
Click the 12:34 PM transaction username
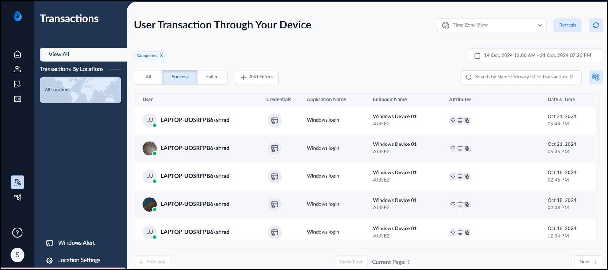click(195, 232)
